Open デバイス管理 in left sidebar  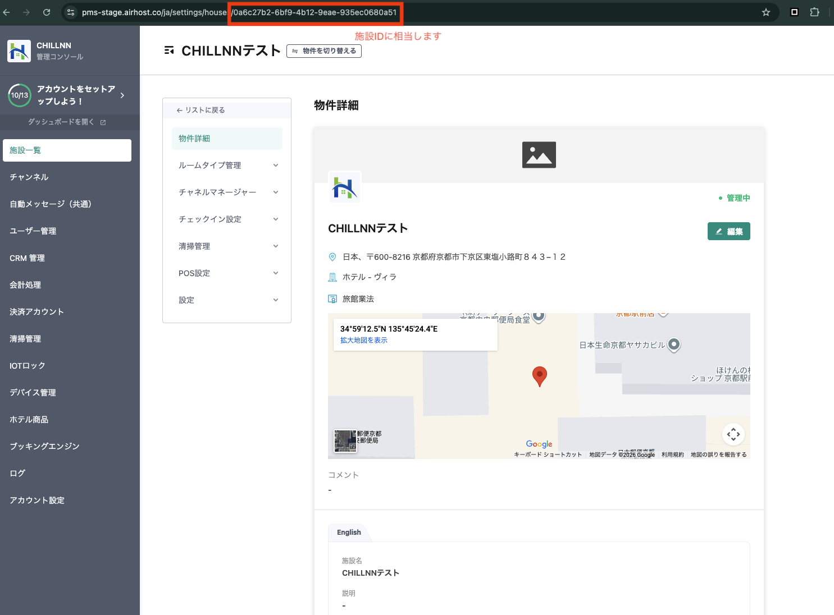[x=67, y=393]
